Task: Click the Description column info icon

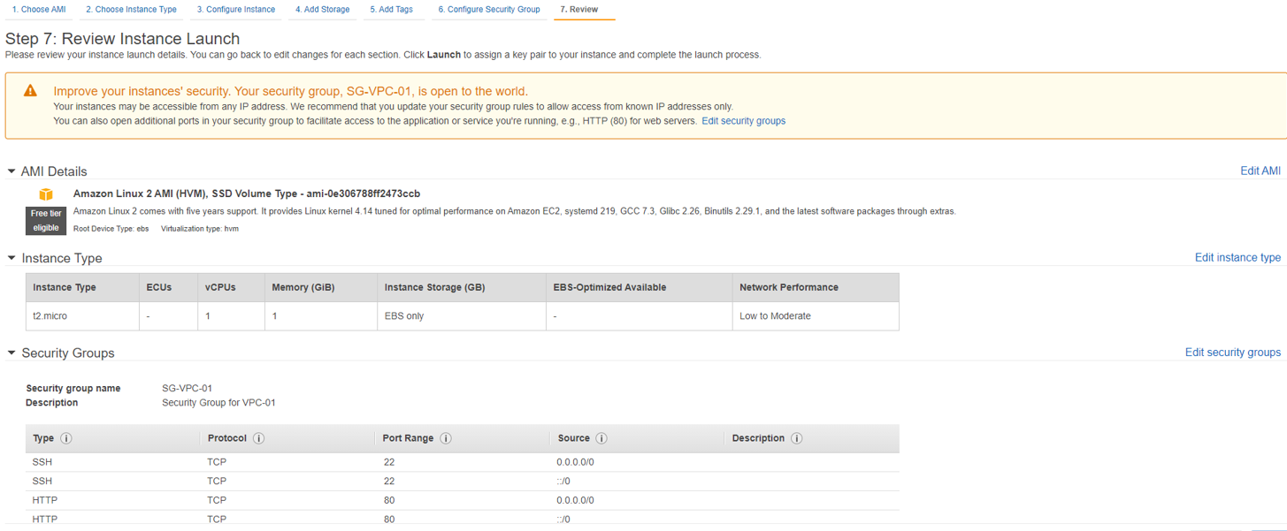Action: pyautogui.click(x=797, y=438)
